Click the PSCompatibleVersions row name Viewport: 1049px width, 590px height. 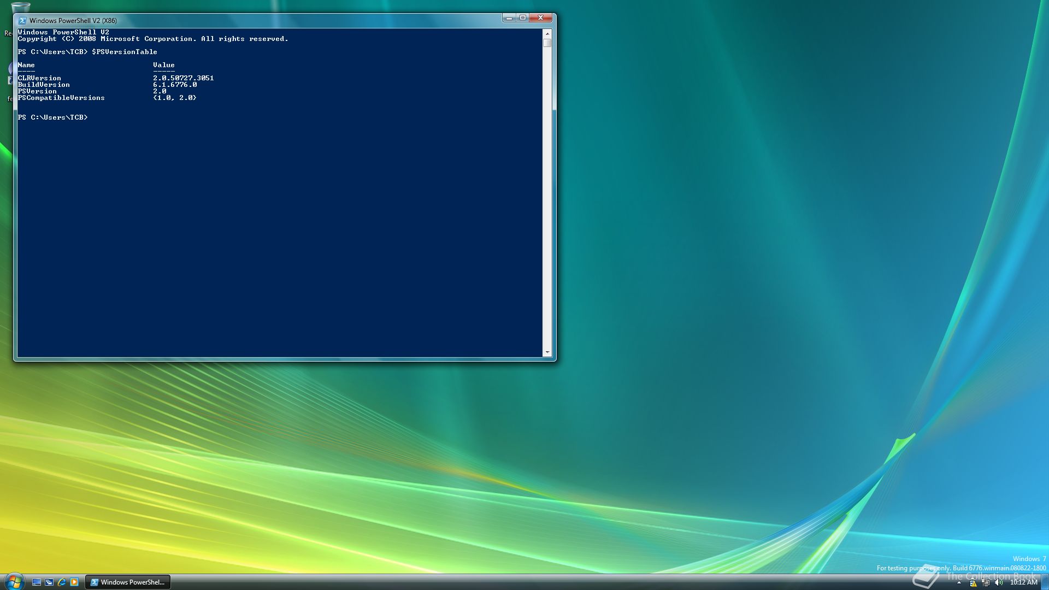61,98
